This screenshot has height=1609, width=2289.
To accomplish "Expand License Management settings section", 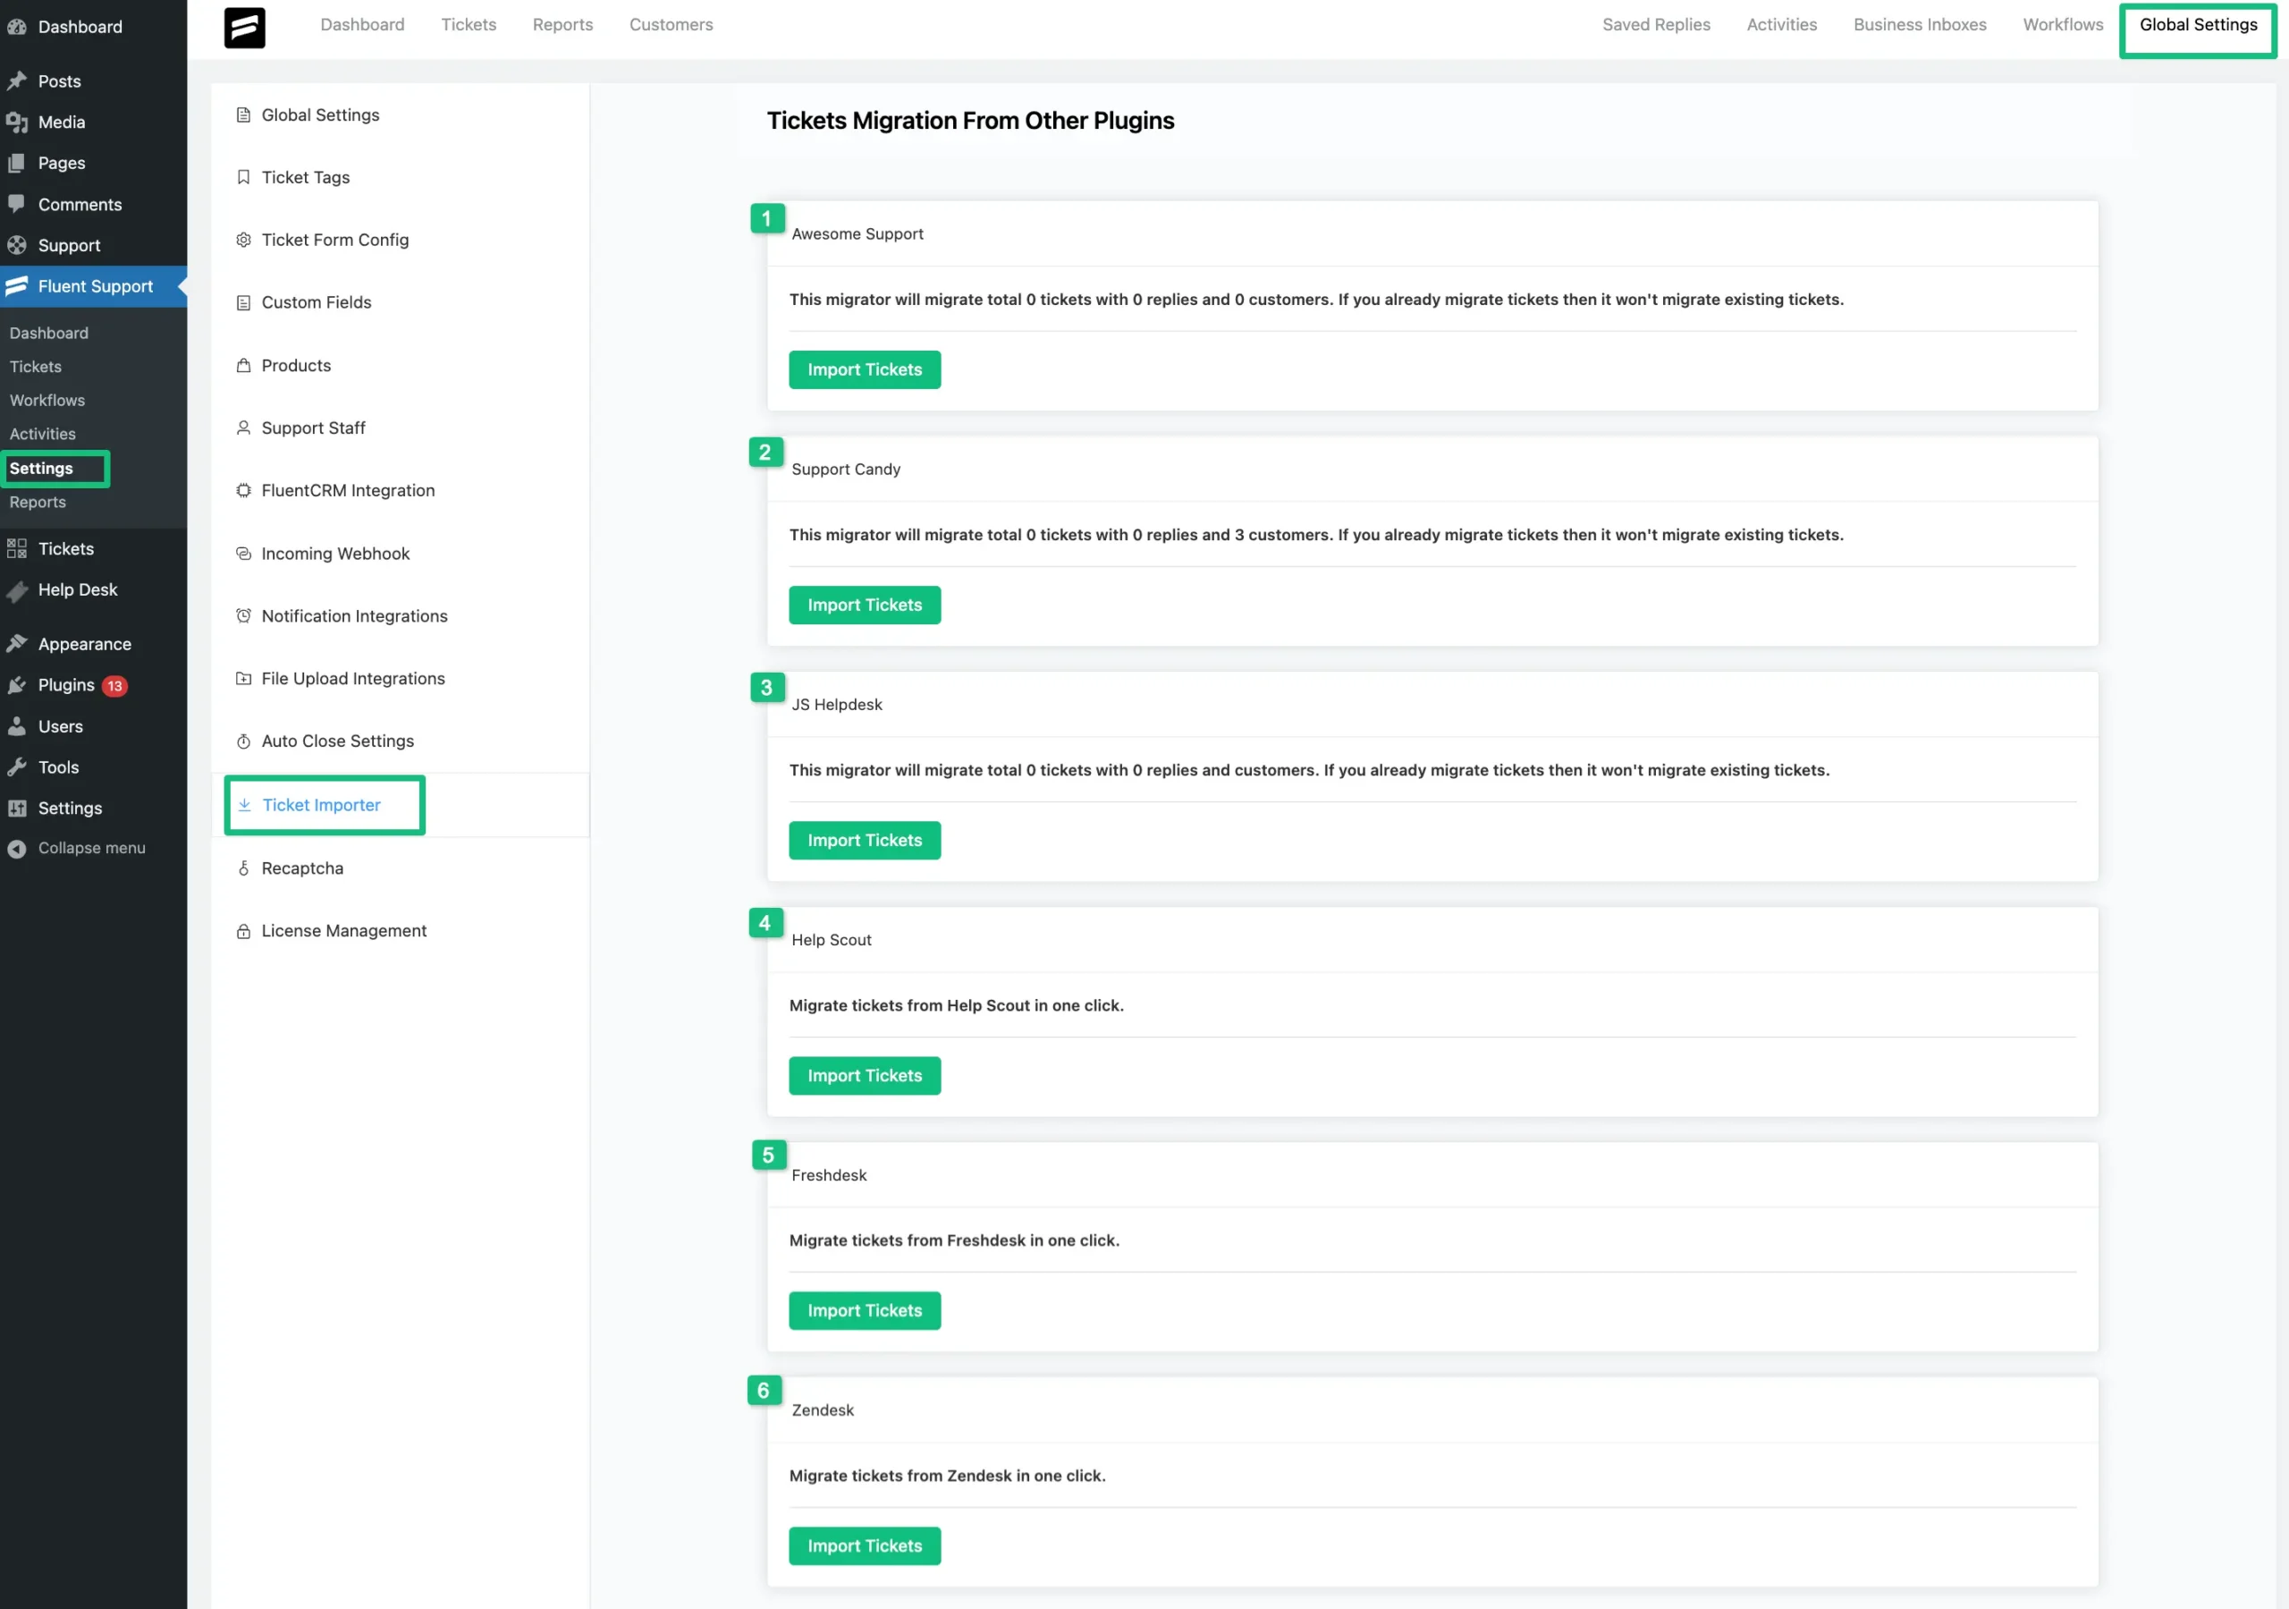I will [x=344, y=930].
